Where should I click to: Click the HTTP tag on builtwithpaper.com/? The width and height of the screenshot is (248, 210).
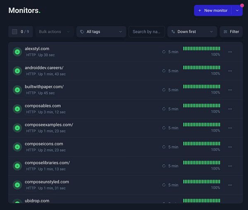(x=31, y=93)
